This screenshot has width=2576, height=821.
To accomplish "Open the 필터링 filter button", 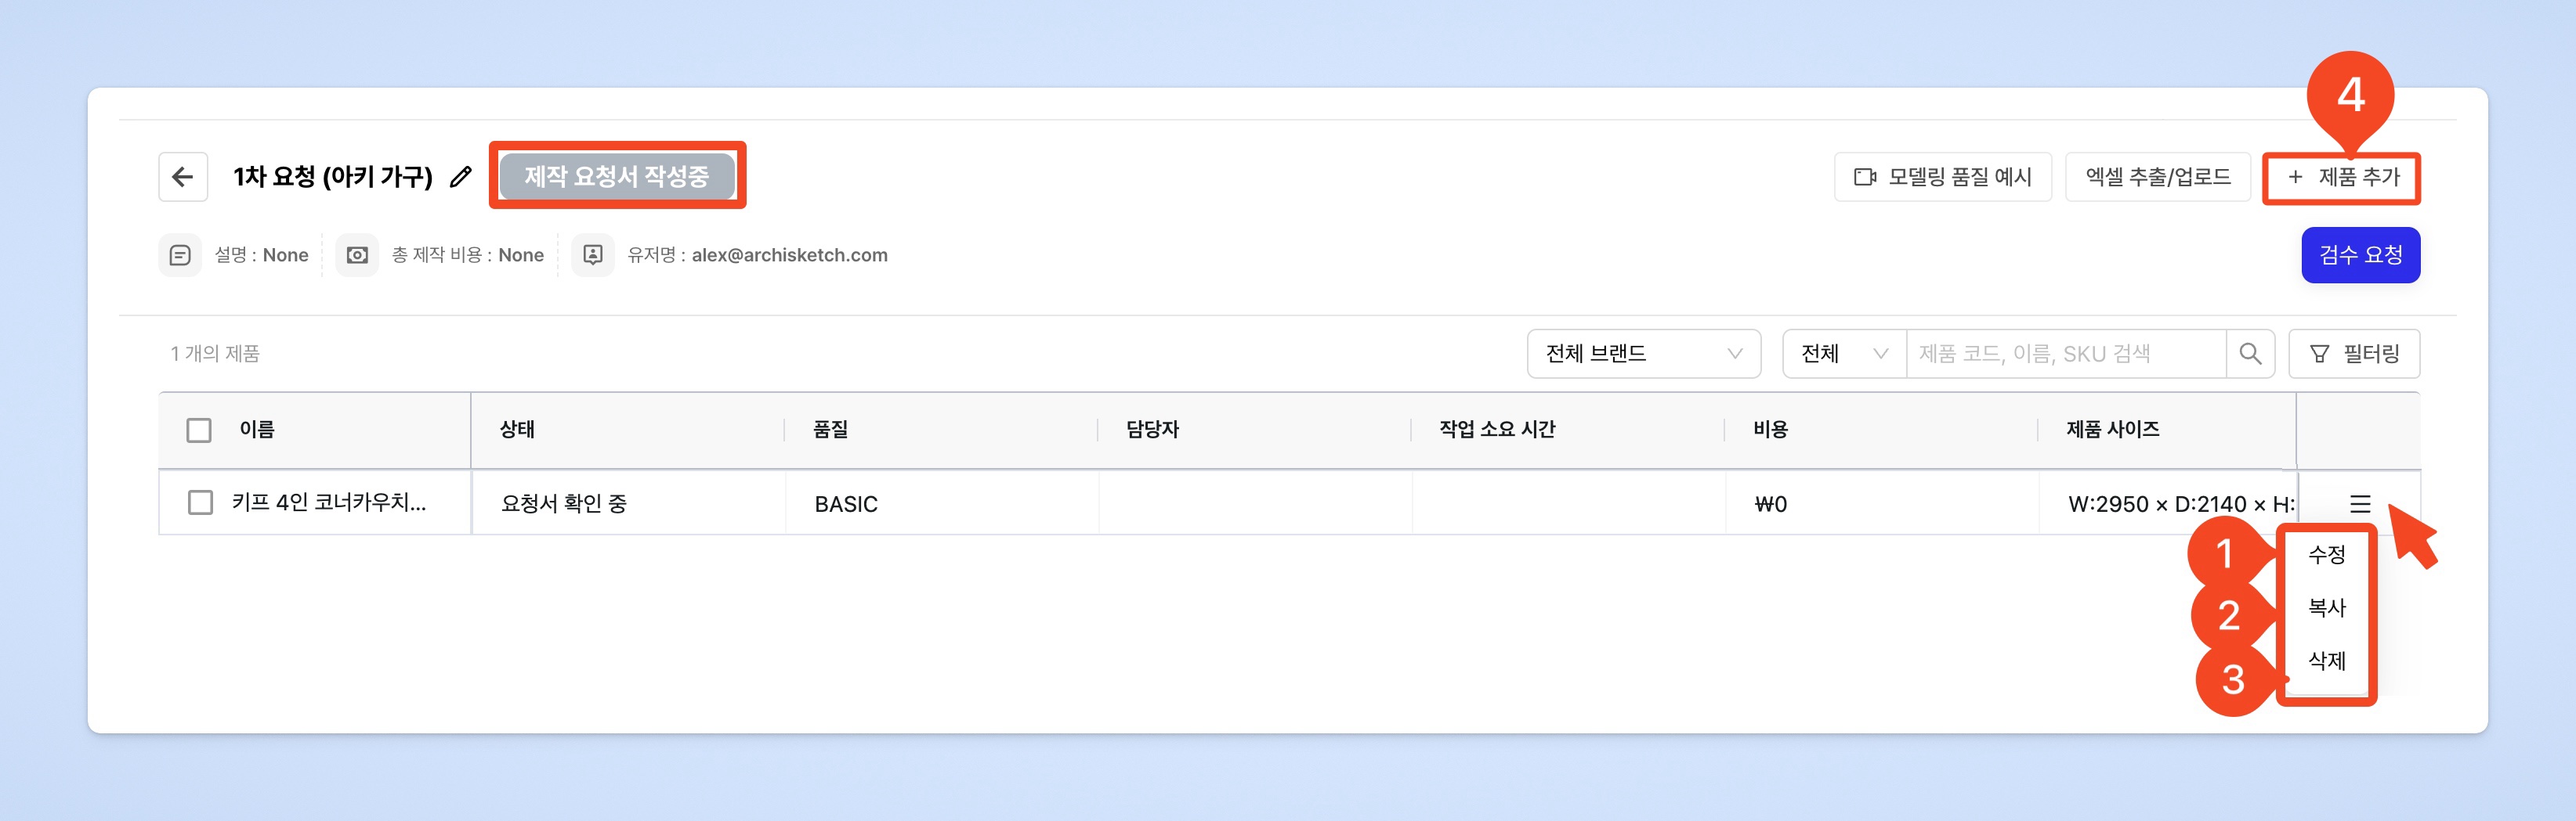I will click(2353, 354).
